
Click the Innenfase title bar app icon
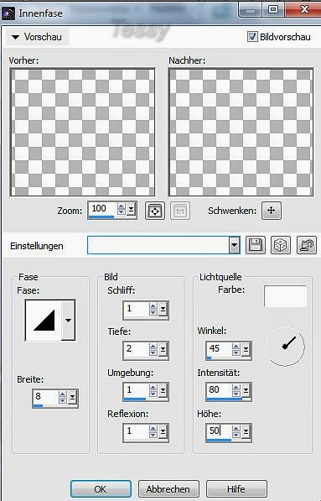click(x=8, y=13)
